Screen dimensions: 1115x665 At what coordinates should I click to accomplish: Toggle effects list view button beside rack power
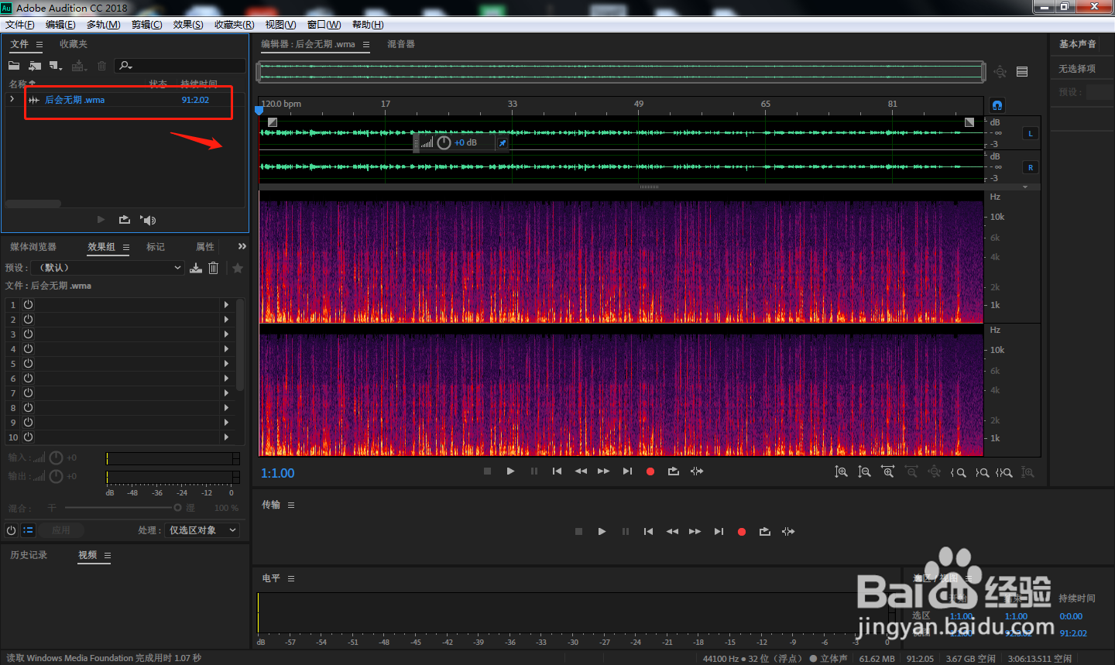point(28,530)
